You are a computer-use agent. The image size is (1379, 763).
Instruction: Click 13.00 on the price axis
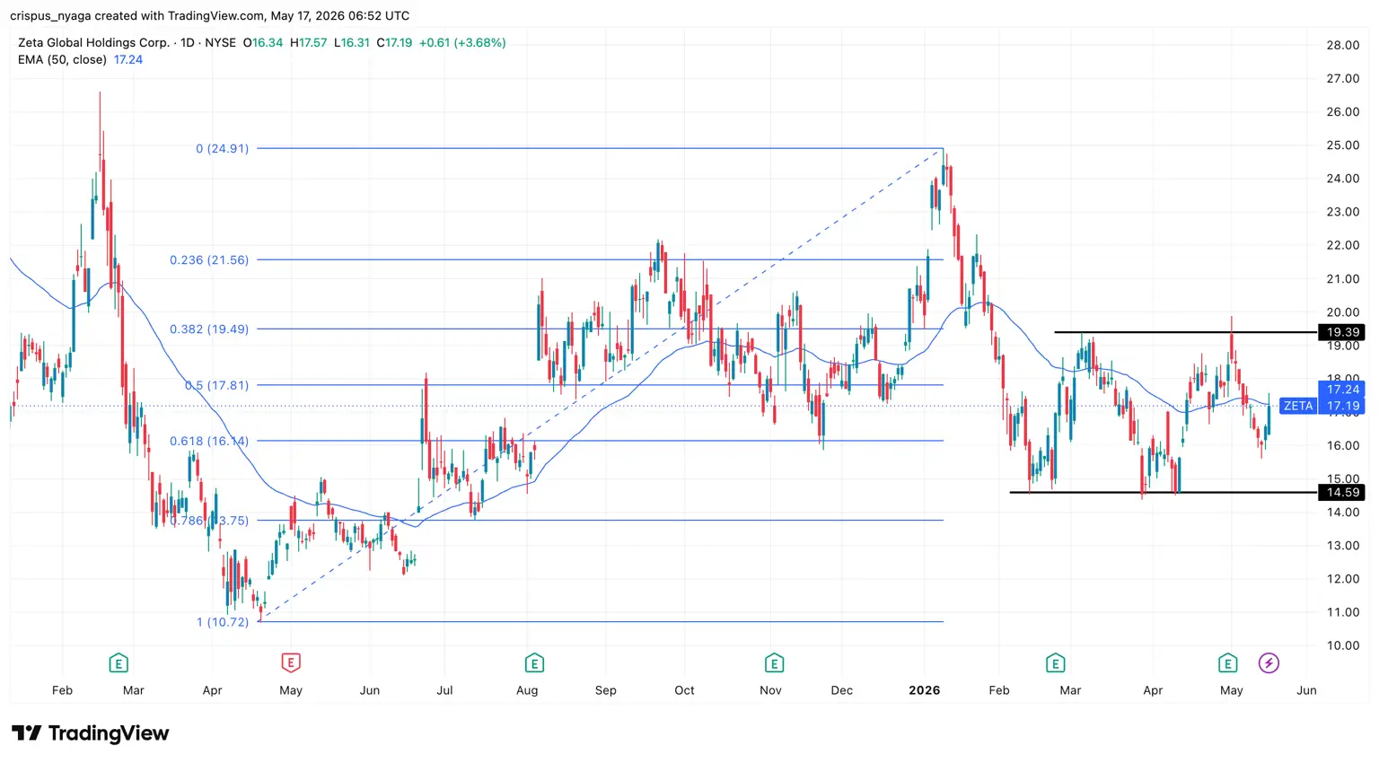pos(1343,545)
